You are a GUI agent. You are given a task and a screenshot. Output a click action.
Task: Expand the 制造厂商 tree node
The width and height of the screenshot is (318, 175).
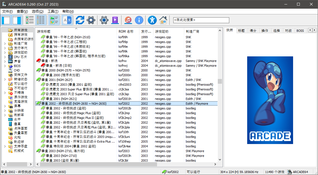[5, 44]
